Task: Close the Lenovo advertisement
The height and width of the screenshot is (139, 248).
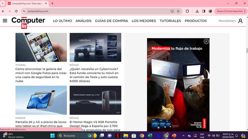Action: coord(206,41)
